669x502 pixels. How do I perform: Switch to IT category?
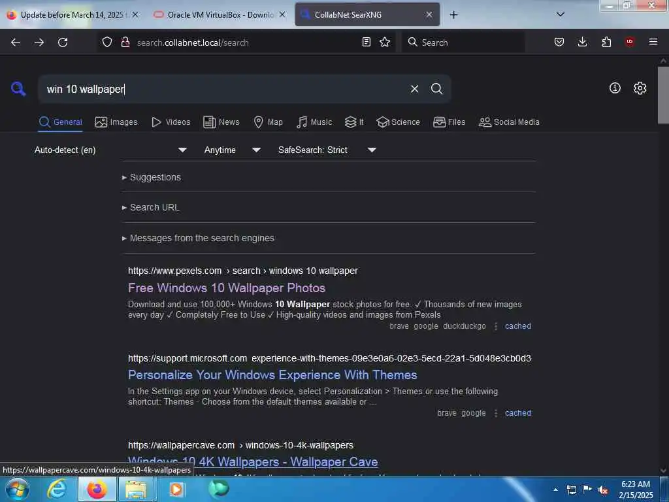coord(354,122)
